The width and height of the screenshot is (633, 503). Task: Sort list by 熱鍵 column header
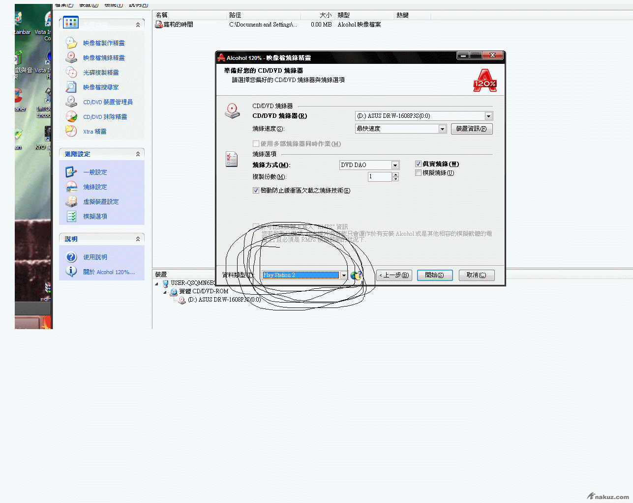(x=412, y=15)
